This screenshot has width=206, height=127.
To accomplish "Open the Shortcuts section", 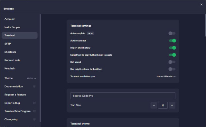I will (20, 52).
